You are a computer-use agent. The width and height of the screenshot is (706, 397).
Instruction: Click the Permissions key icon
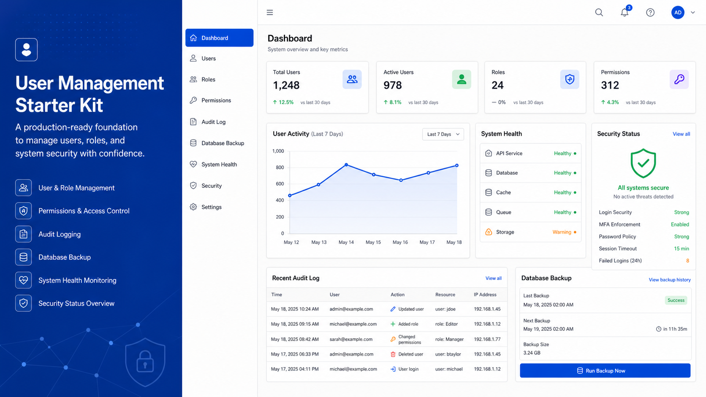pos(679,79)
